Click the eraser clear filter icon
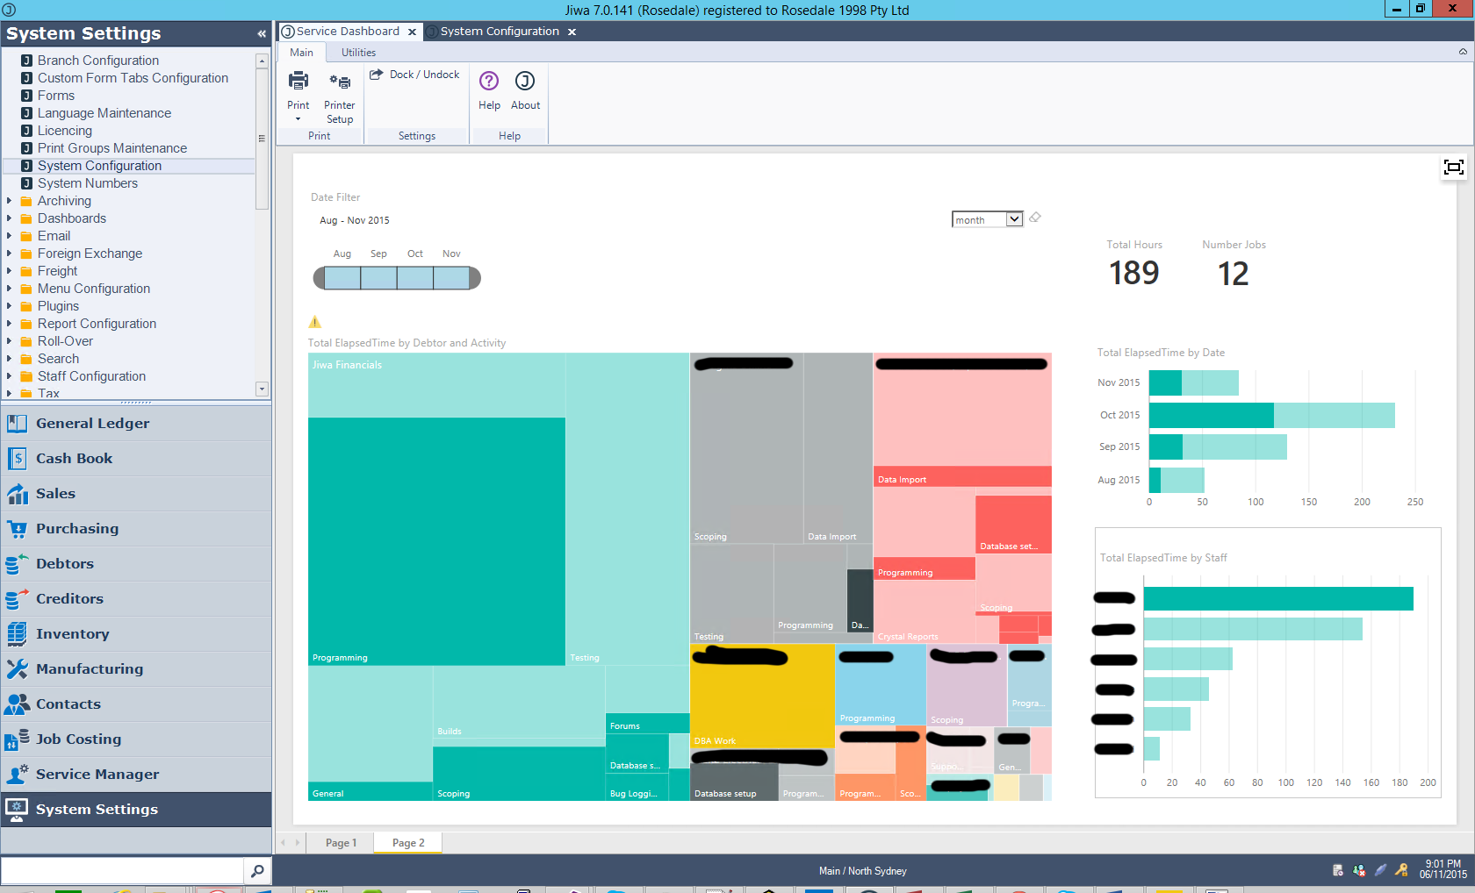 pos(1035,218)
